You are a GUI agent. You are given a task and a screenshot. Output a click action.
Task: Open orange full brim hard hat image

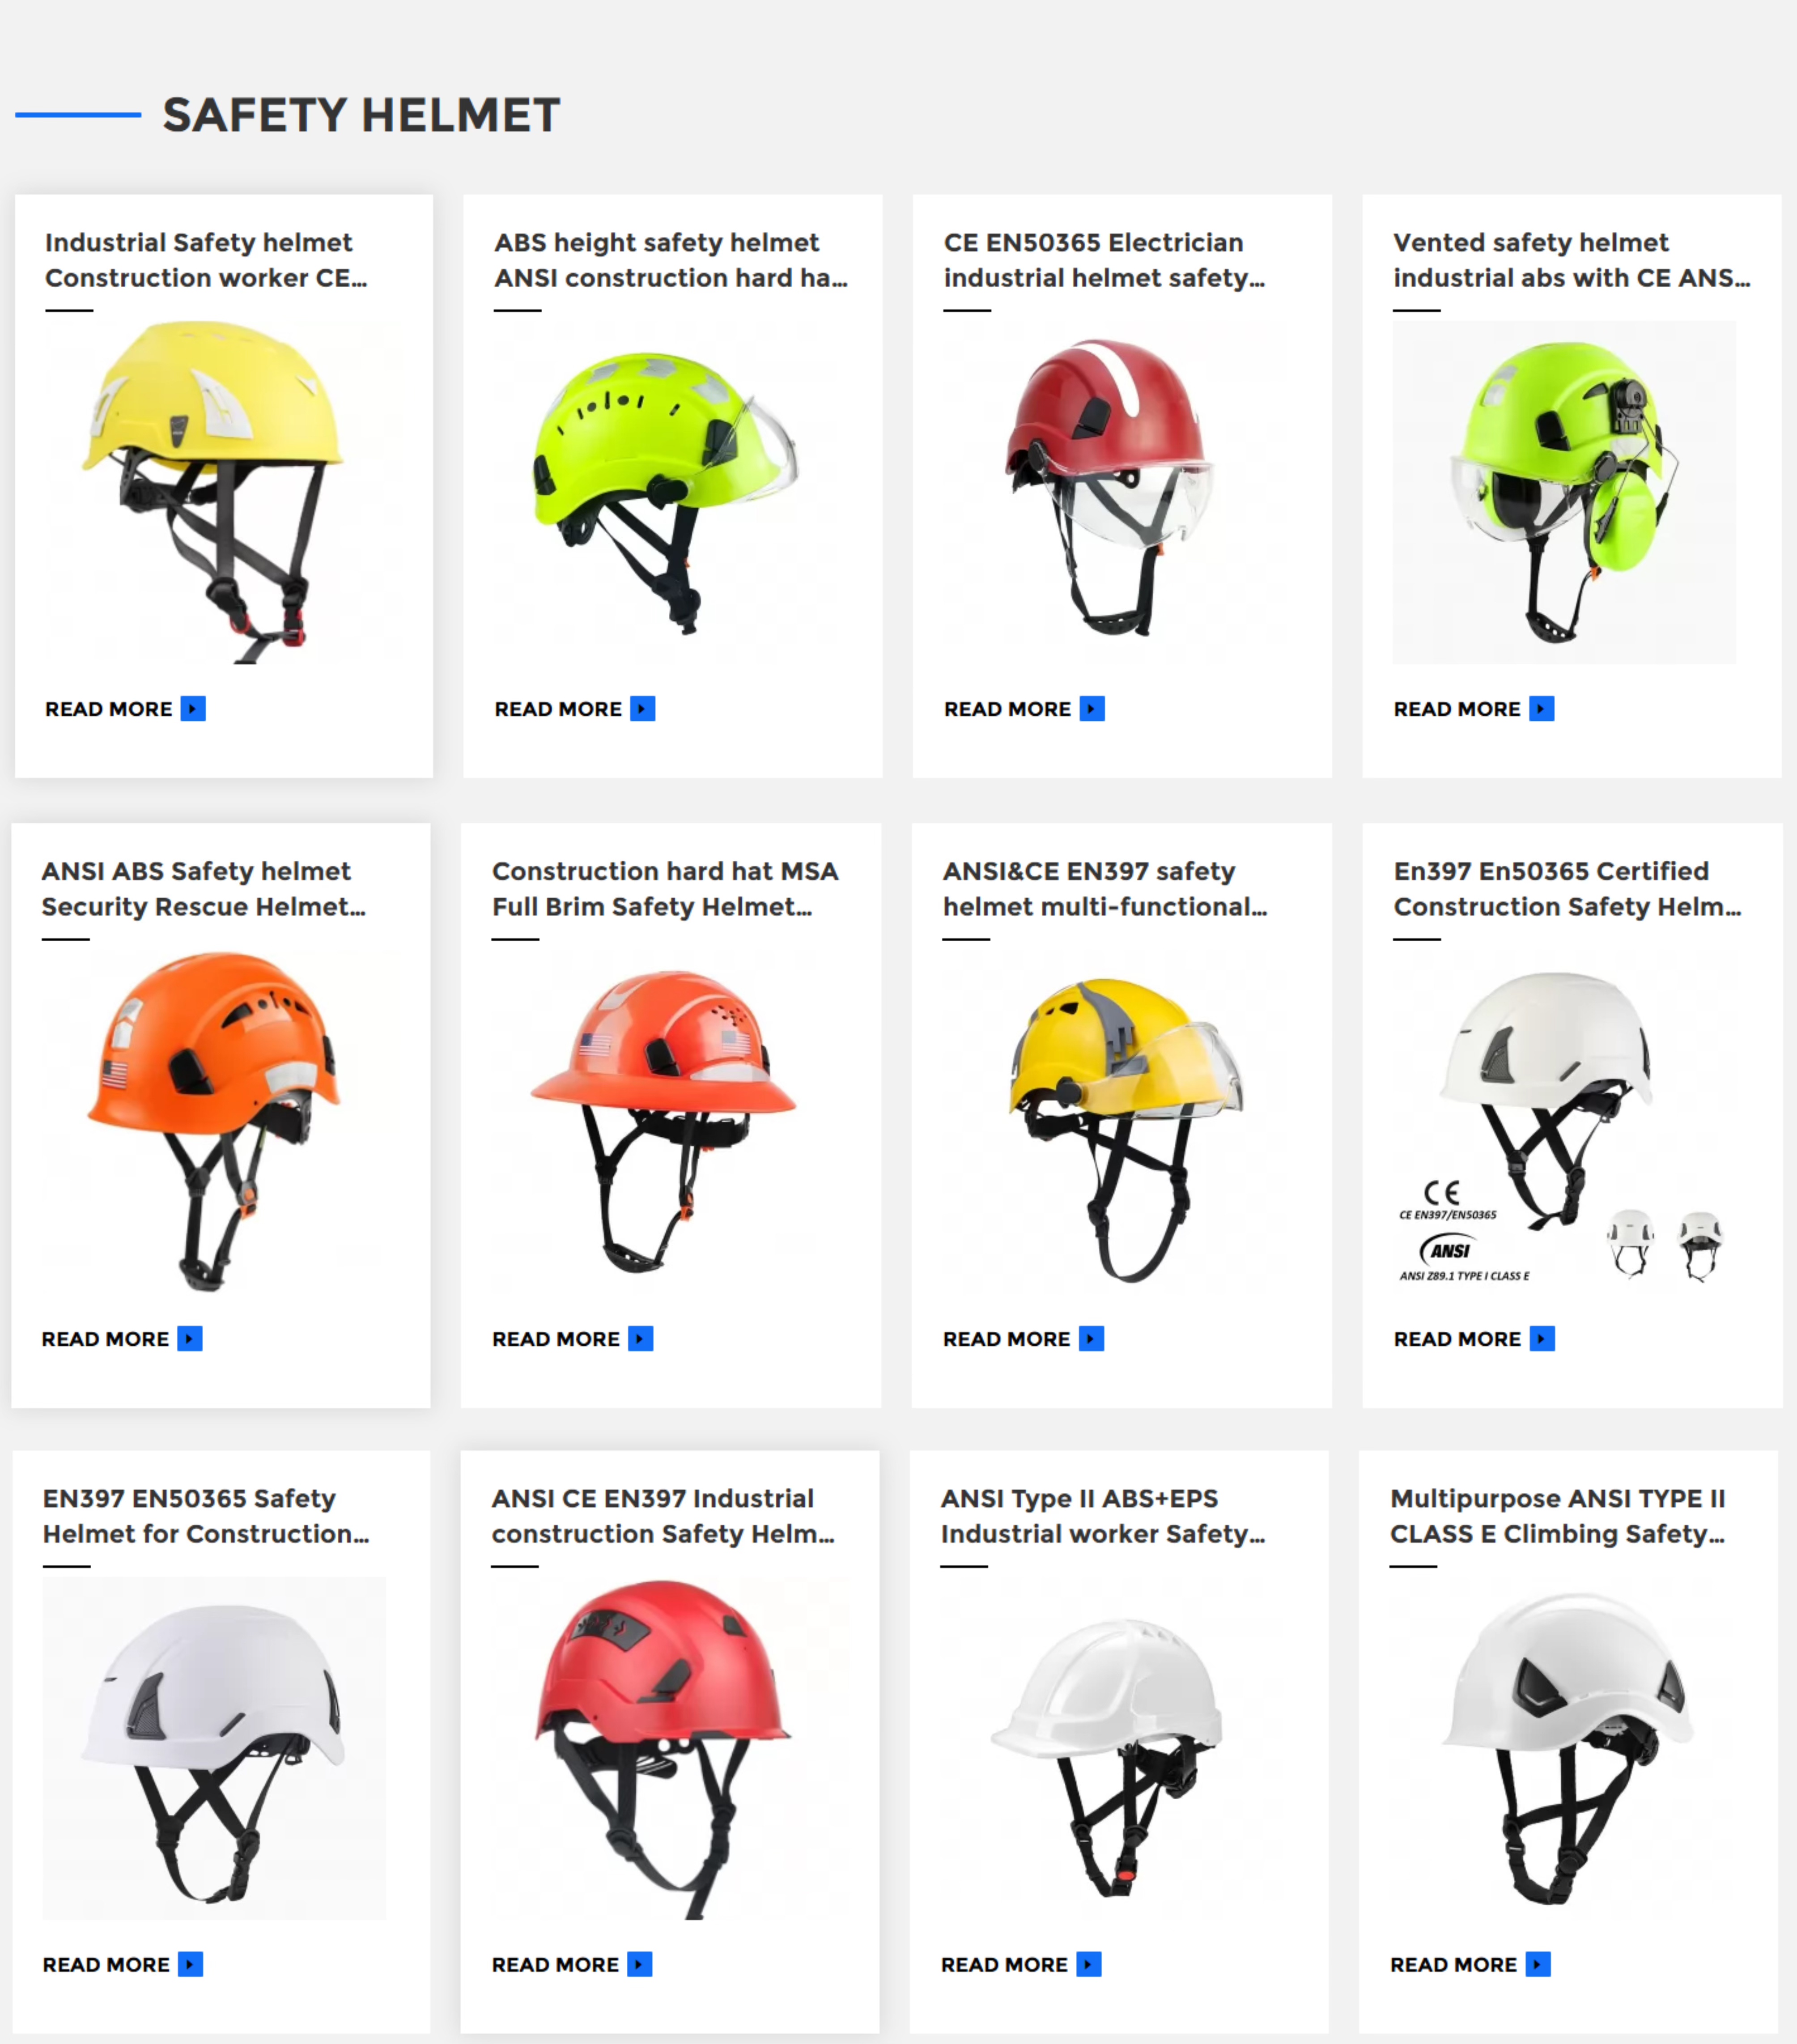663,1121
